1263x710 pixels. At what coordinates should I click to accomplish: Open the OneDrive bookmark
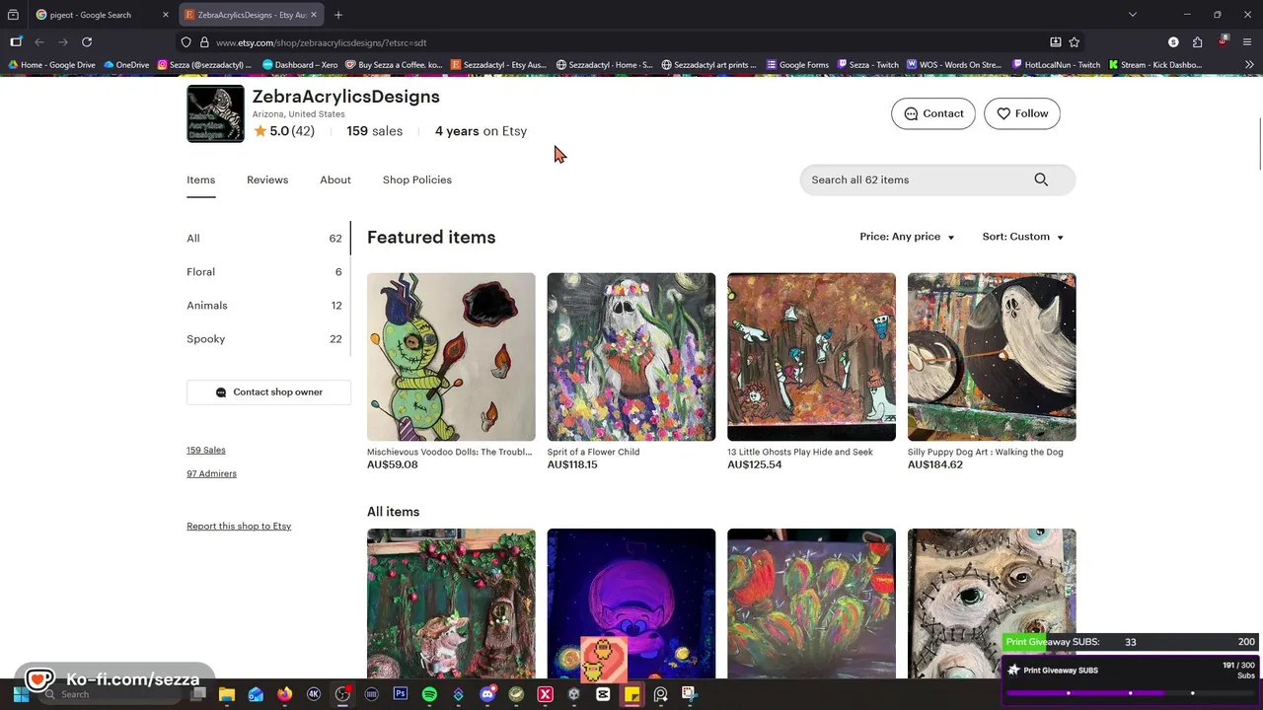pyautogui.click(x=125, y=65)
